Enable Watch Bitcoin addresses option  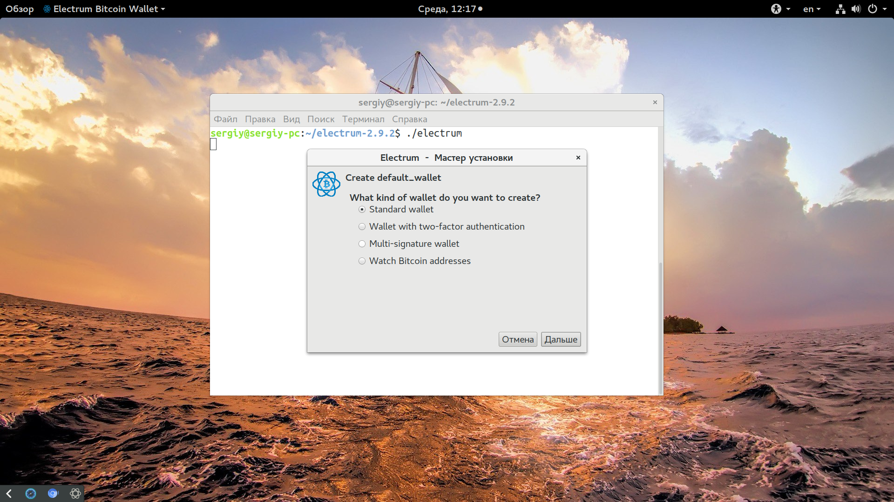tap(361, 260)
